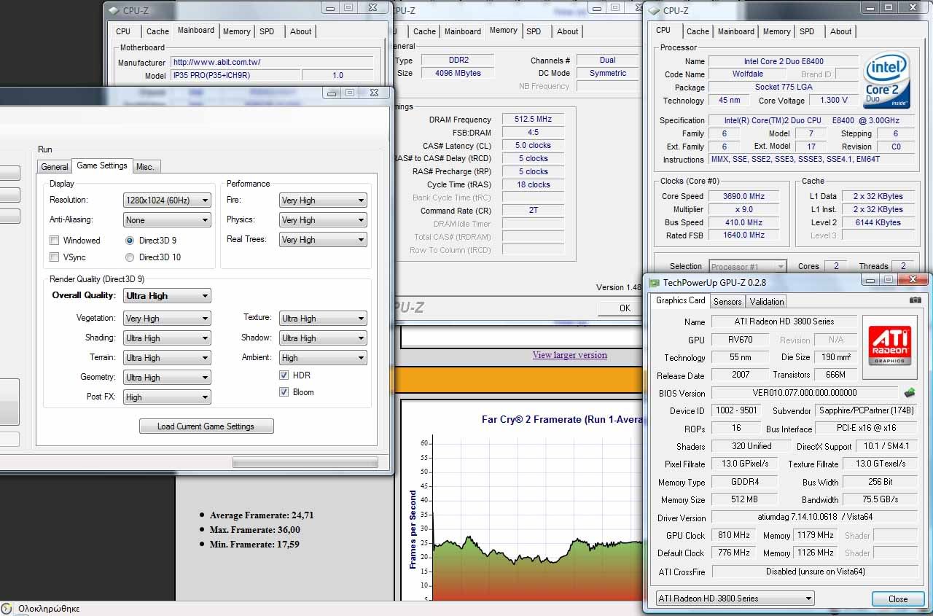This screenshot has width=933, height=616.
Task: Open the Real Trees dropdown
Action: [323, 240]
